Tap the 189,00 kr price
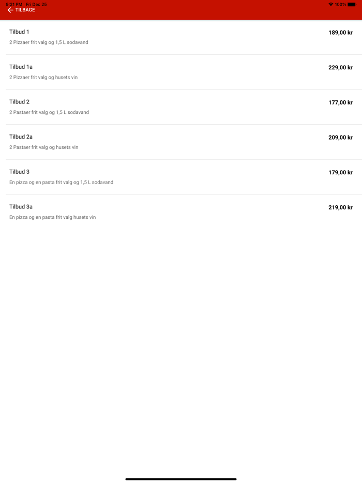This screenshot has height=483, width=362. [340, 33]
